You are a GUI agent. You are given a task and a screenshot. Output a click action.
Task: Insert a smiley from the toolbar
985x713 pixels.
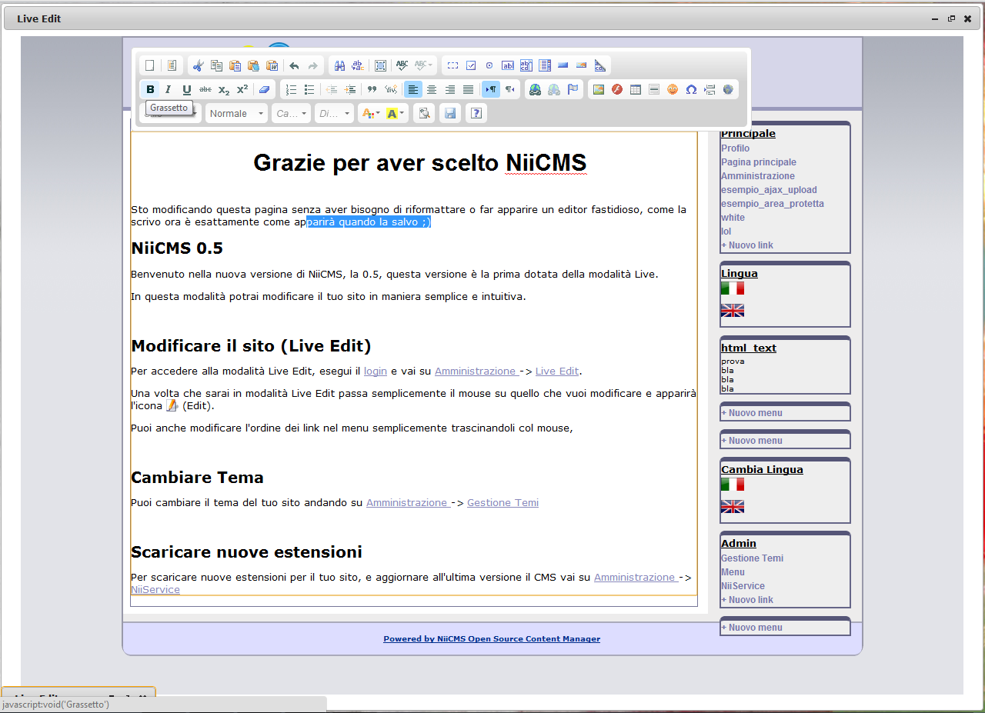pos(672,89)
